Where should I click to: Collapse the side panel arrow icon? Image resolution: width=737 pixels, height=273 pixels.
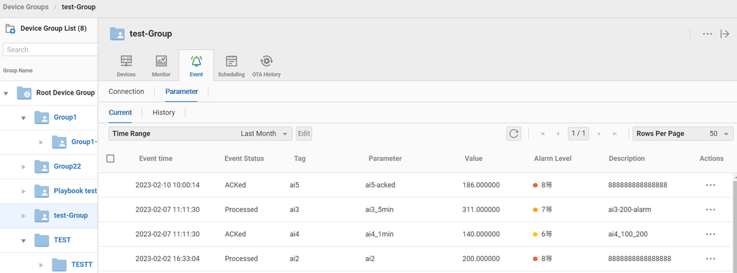coord(725,34)
